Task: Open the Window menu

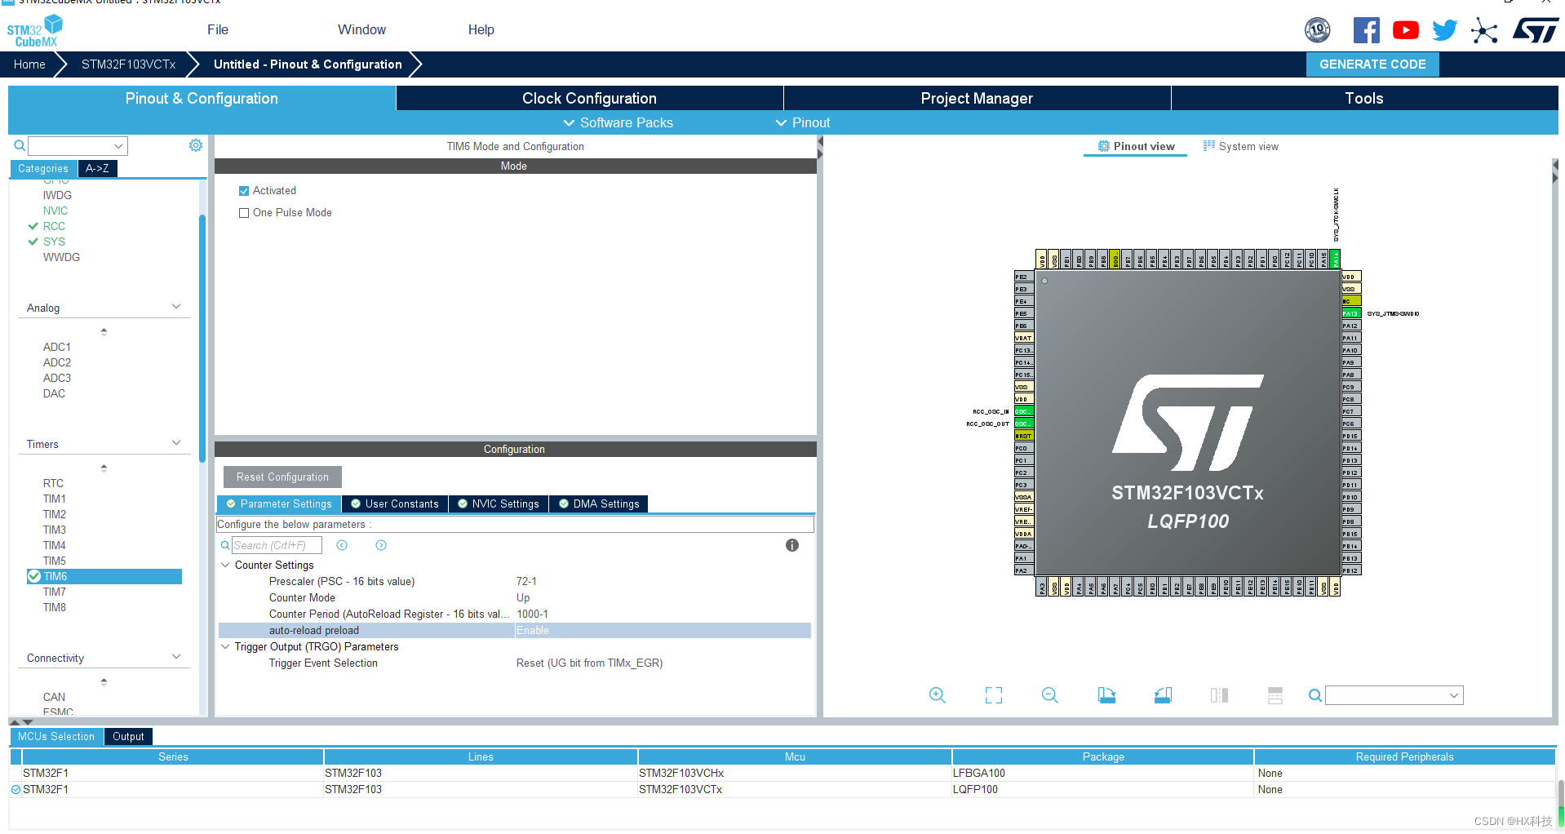Action: (361, 30)
